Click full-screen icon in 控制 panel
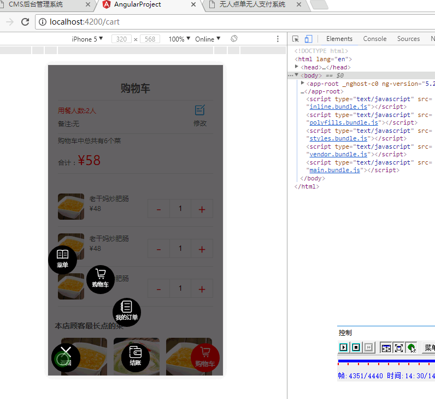The image size is (435, 399). point(399,348)
